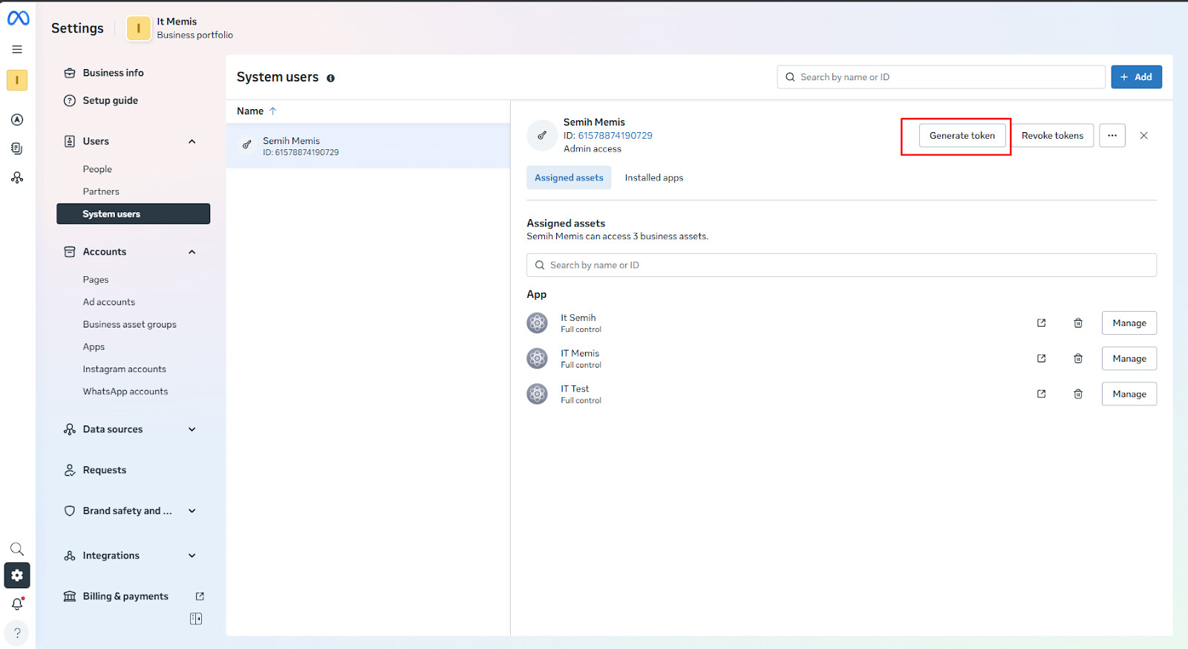Click the Semih Memis key avatar in header

[x=542, y=135]
